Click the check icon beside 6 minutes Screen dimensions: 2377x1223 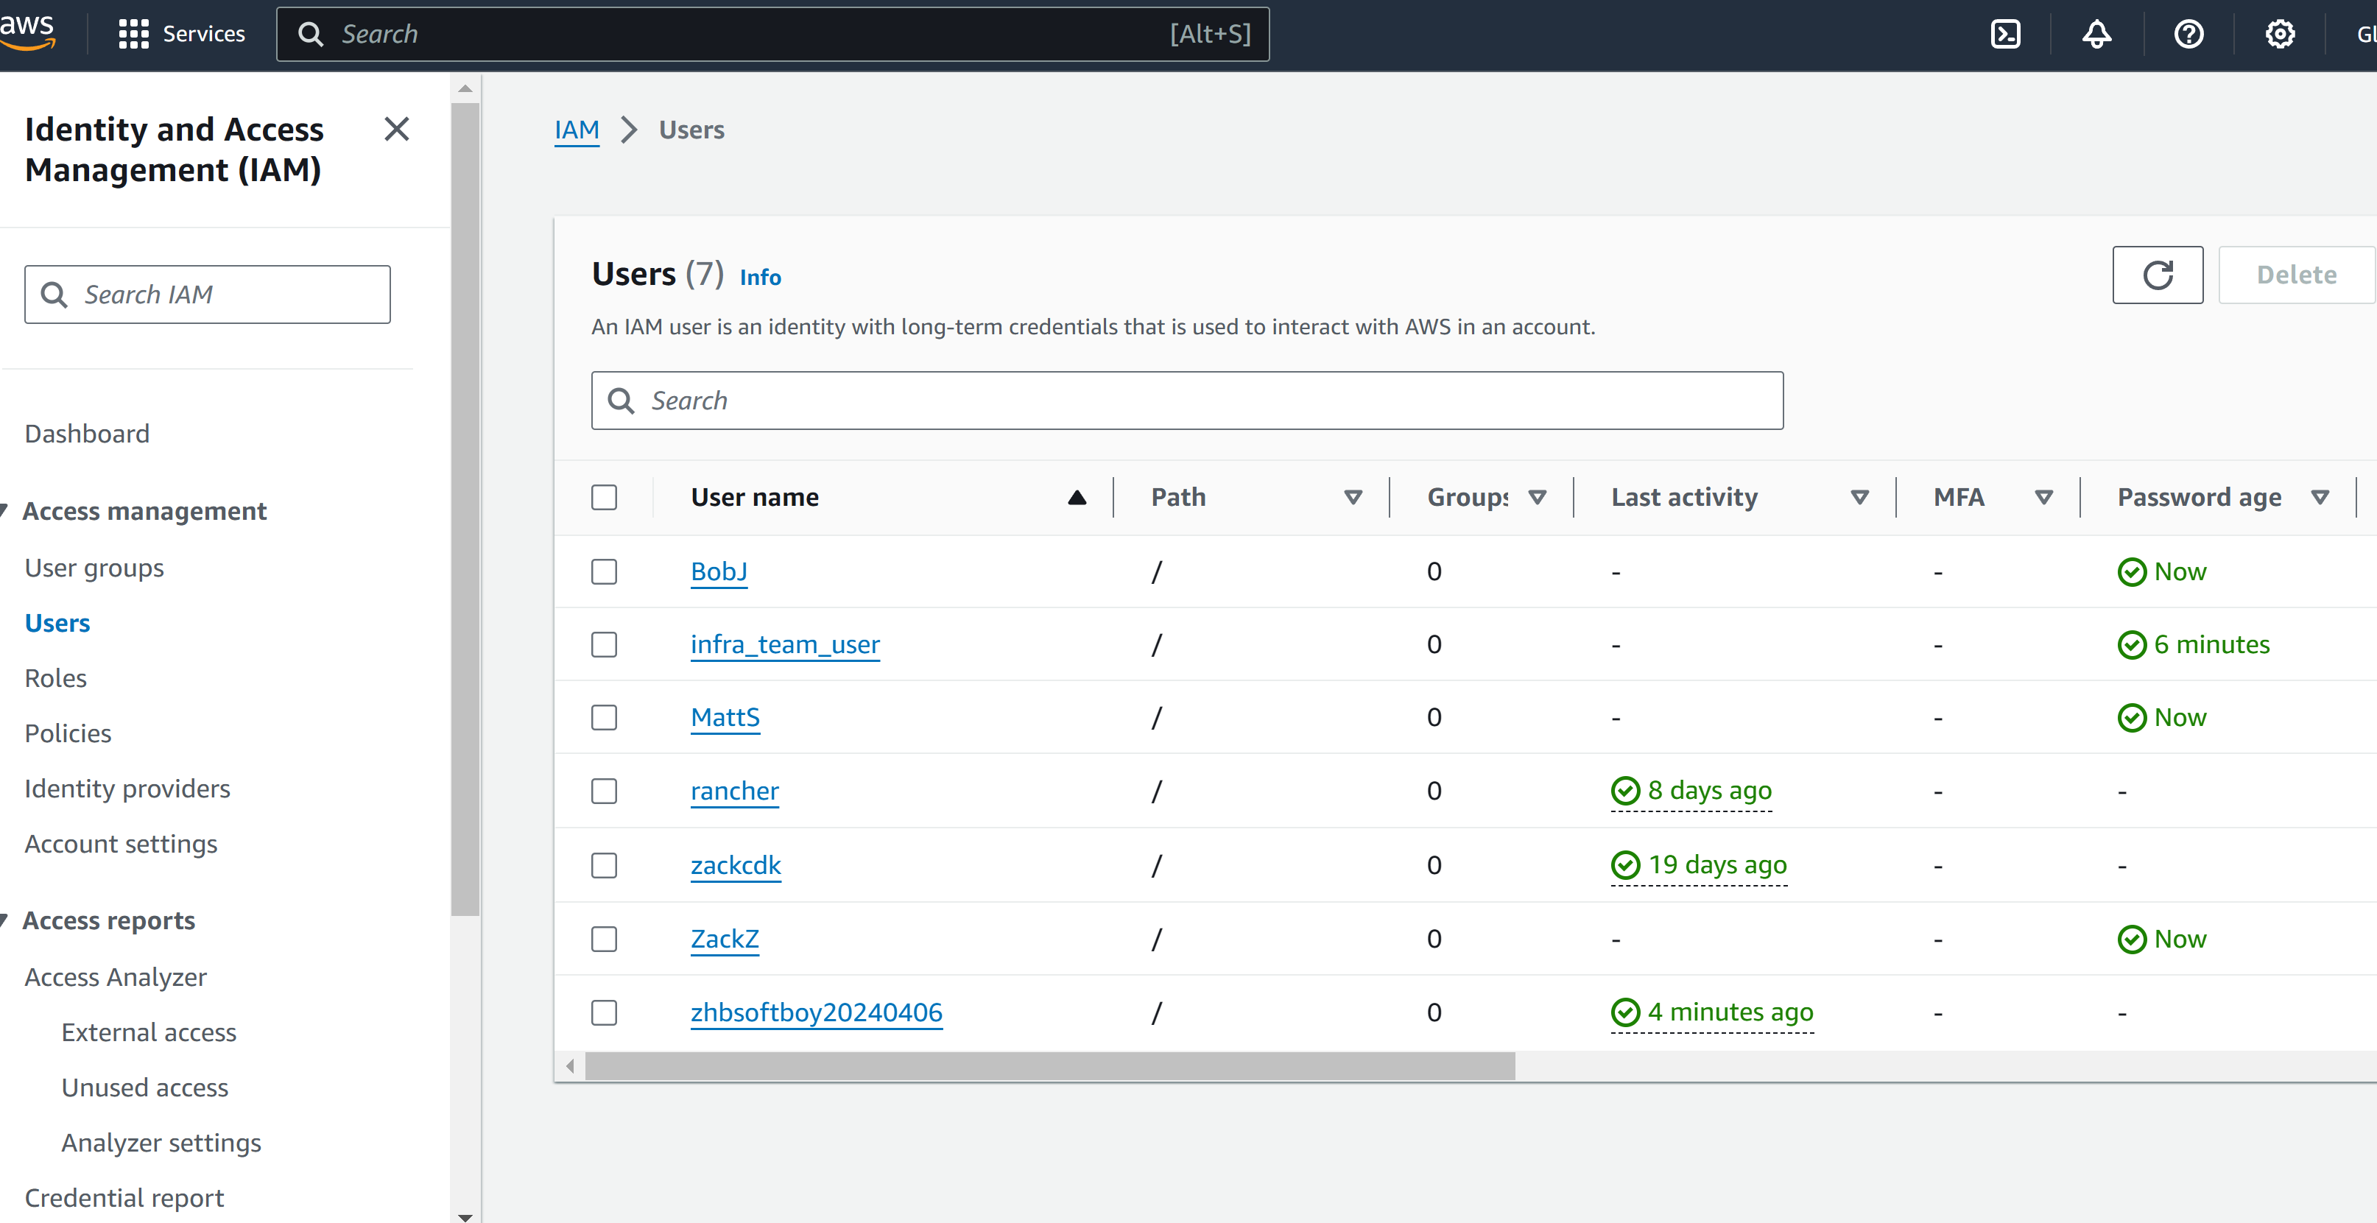(2132, 645)
